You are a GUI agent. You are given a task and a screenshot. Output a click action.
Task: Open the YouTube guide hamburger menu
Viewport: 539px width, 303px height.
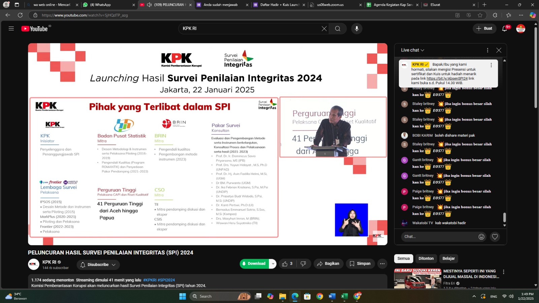pos(11,29)
